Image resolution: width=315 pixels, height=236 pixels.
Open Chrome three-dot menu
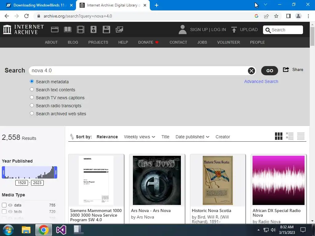(x=308, y=16)
